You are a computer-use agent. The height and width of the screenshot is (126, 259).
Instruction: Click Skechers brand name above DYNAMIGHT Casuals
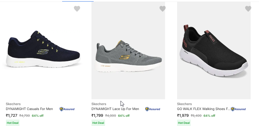point(13,104)
